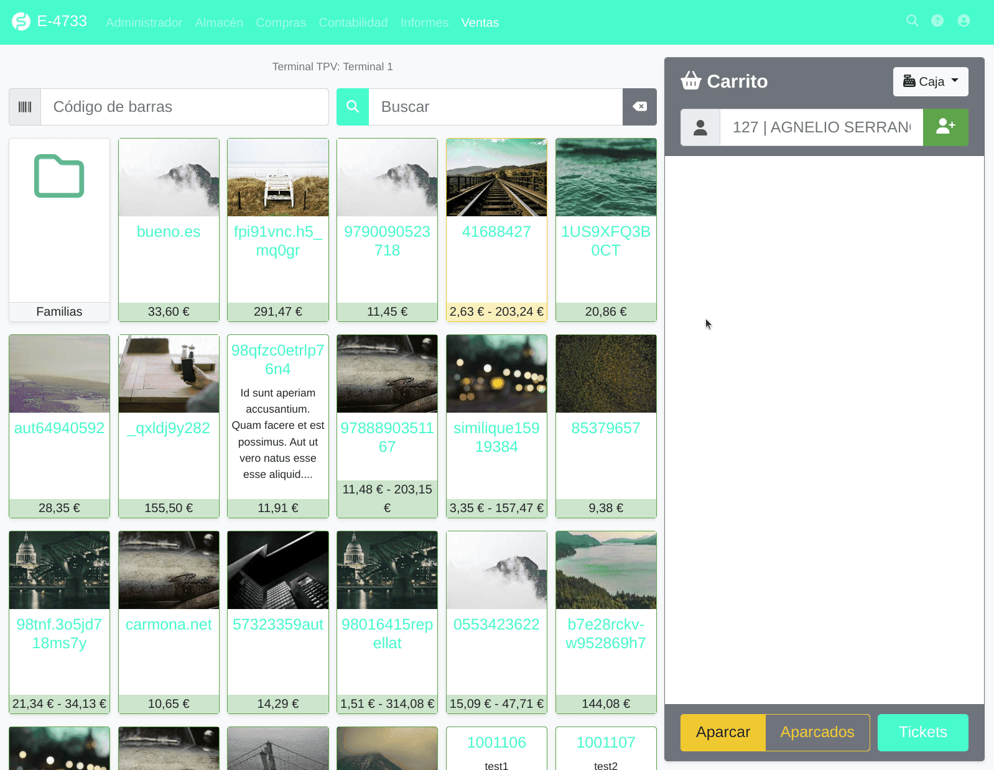The image size is (994, 770).
Task: Select the 98016415repellat product image
Action: coord(387,570)
